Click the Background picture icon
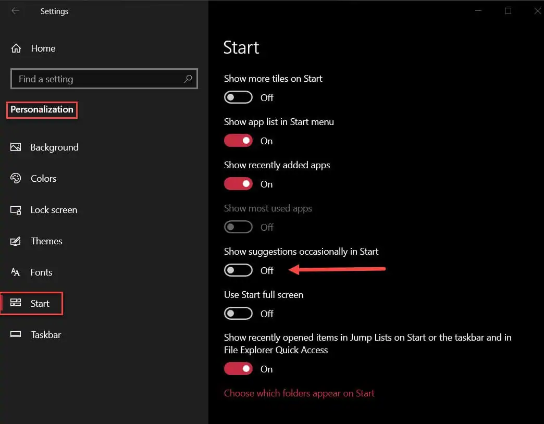Image resolution: width=544 pixels, height=424 pixels. 16,147
